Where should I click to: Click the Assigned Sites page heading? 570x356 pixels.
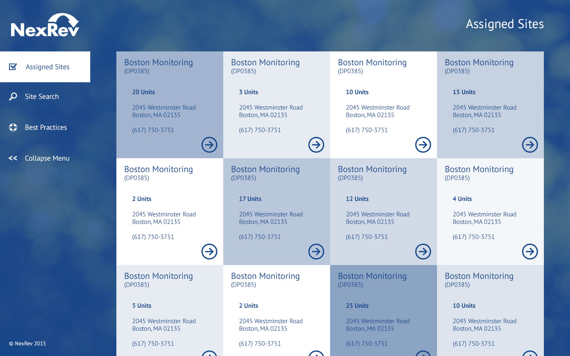click(505, 24)
